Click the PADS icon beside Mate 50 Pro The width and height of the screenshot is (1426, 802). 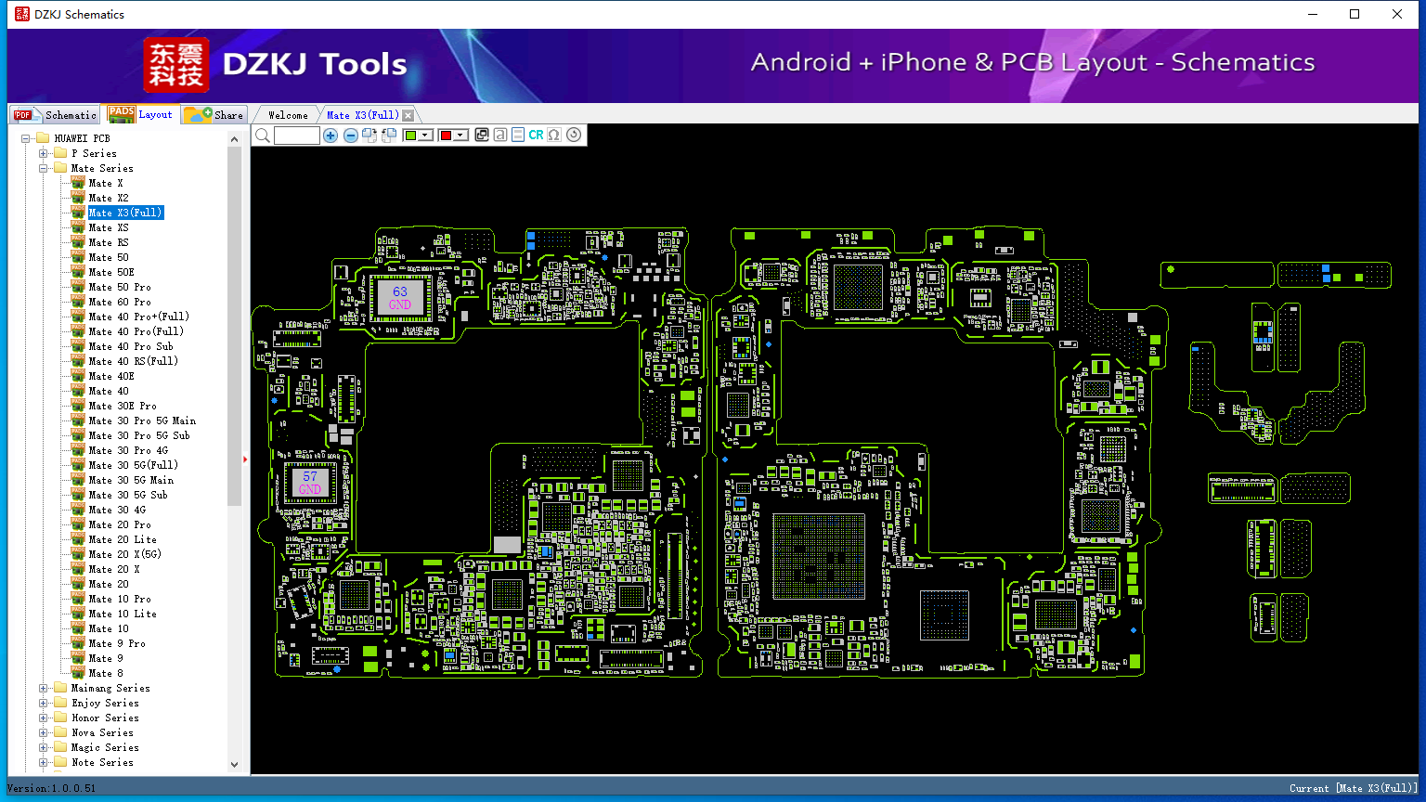click(78, 287)
